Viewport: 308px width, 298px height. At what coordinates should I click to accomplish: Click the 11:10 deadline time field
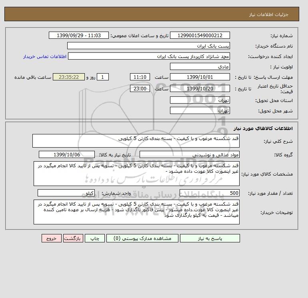coord(140,77)
